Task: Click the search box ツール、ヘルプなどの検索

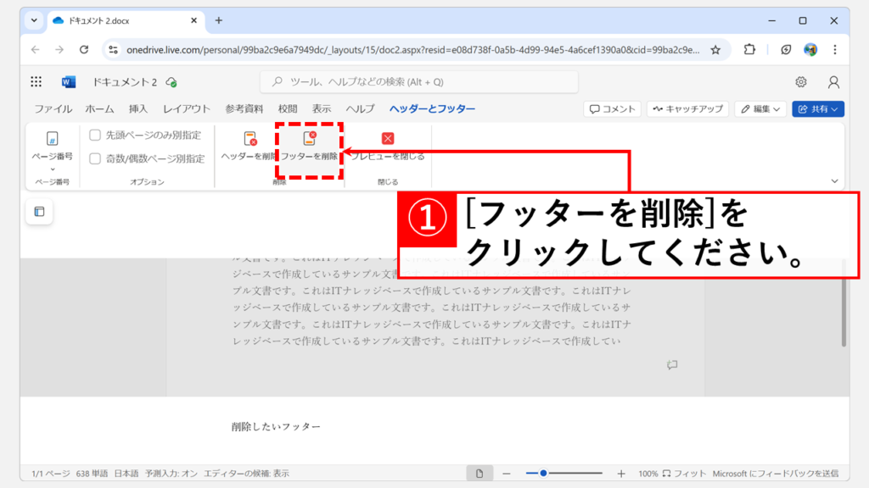Action: 419,82
